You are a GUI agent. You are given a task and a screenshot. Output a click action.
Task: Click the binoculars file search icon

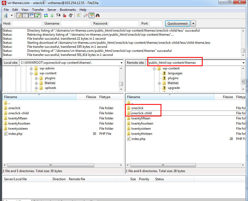tap(98, 15)
